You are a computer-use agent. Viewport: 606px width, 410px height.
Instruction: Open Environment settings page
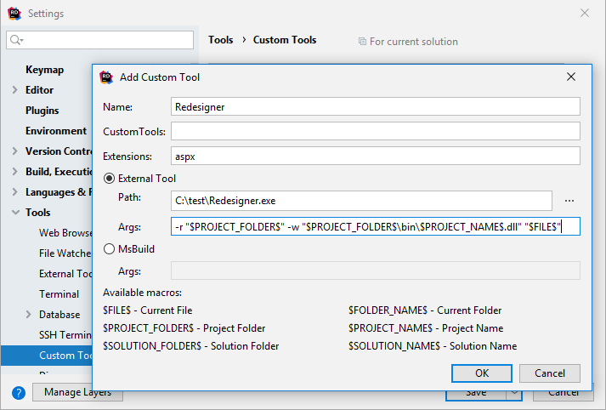[x=56, y=131]
